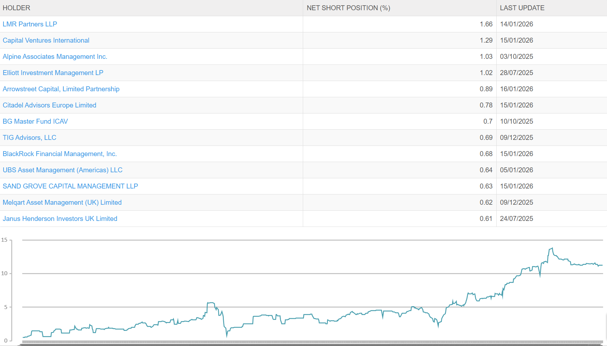Open UBS Asset Management (Americas) LLC link
Screen dimensions: 607x346
coord(62,170)
